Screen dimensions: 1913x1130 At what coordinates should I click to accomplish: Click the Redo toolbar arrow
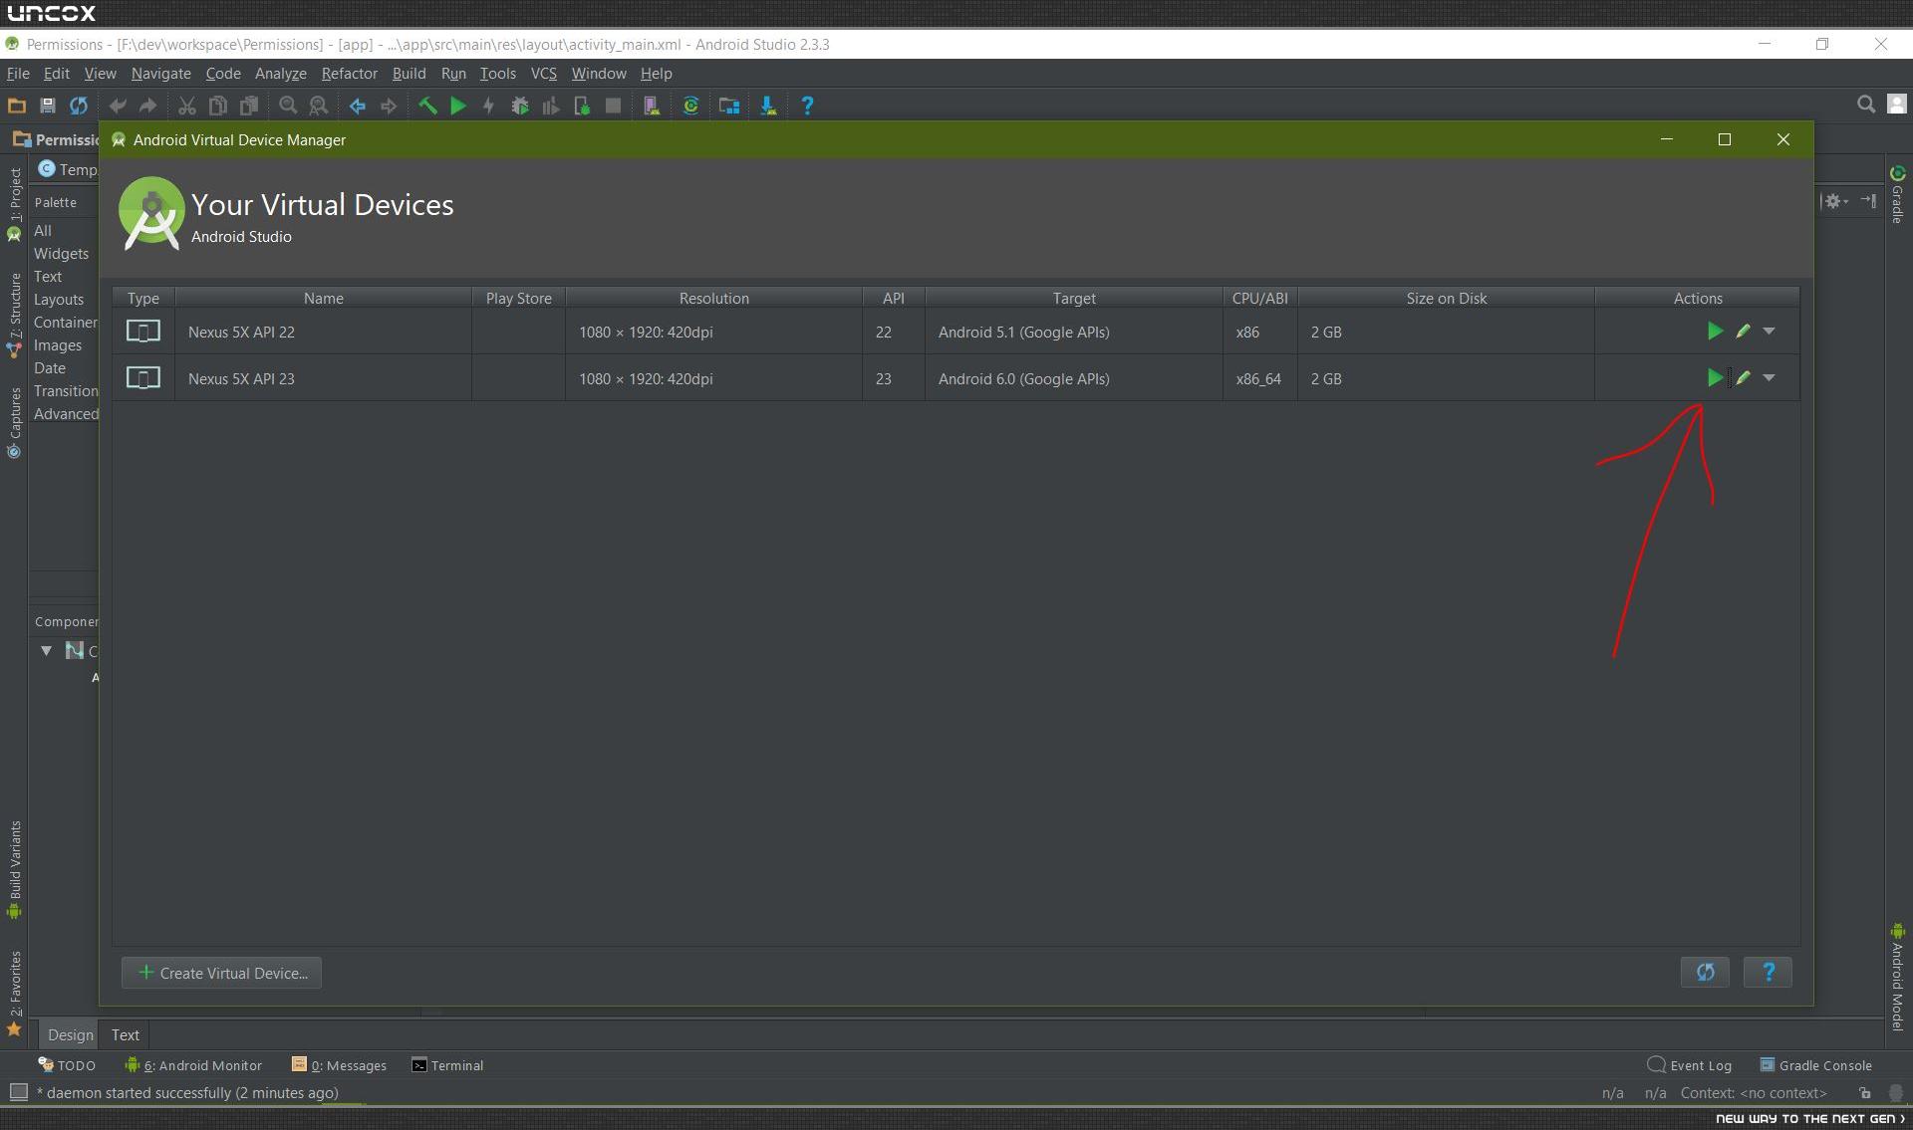click(x=147, y=106)
